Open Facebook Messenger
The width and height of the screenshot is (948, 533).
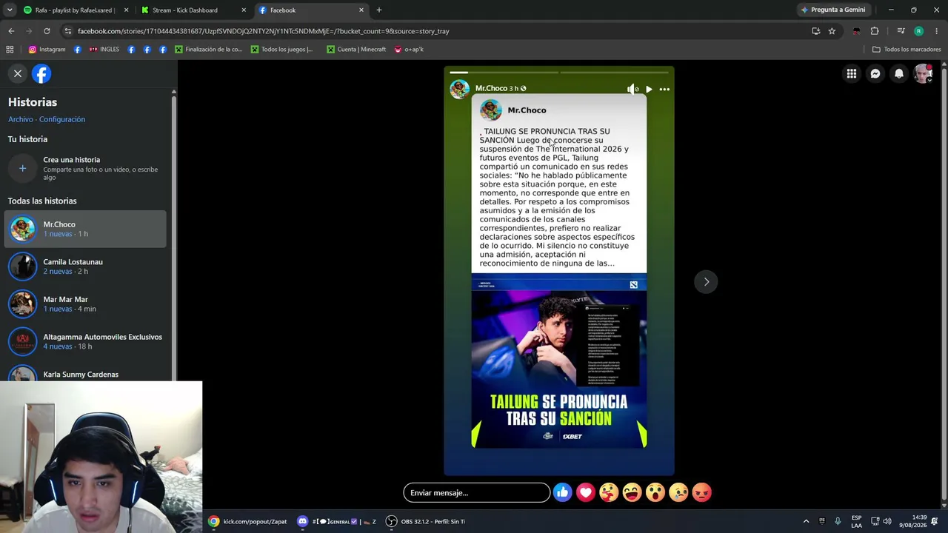(875, 73)
